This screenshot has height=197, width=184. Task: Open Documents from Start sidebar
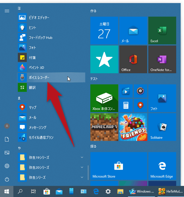(x=7, y=139)
